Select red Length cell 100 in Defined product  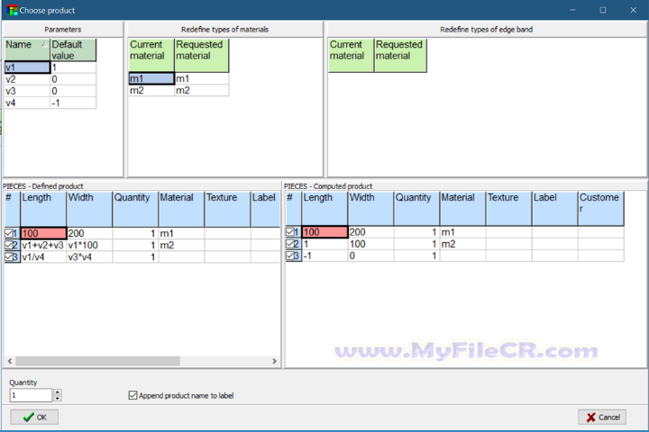[43, 233]
